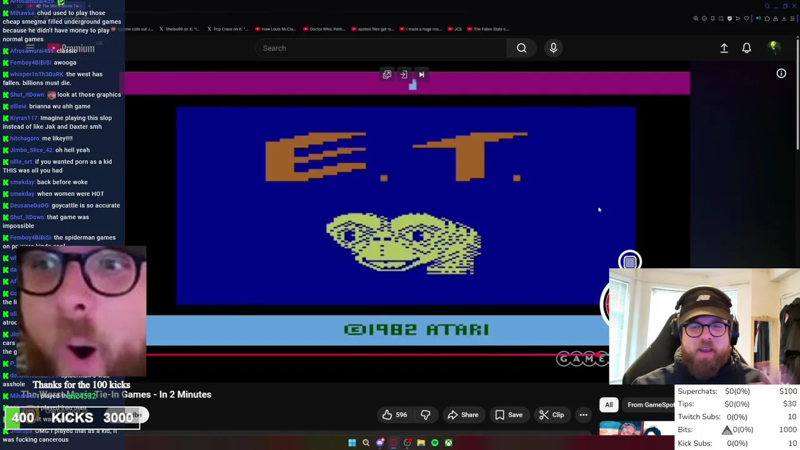Screen dimensions: 800x450
Task: Open more actions three-dot menu
Action: pyautogui.click(x=583, y=415)
